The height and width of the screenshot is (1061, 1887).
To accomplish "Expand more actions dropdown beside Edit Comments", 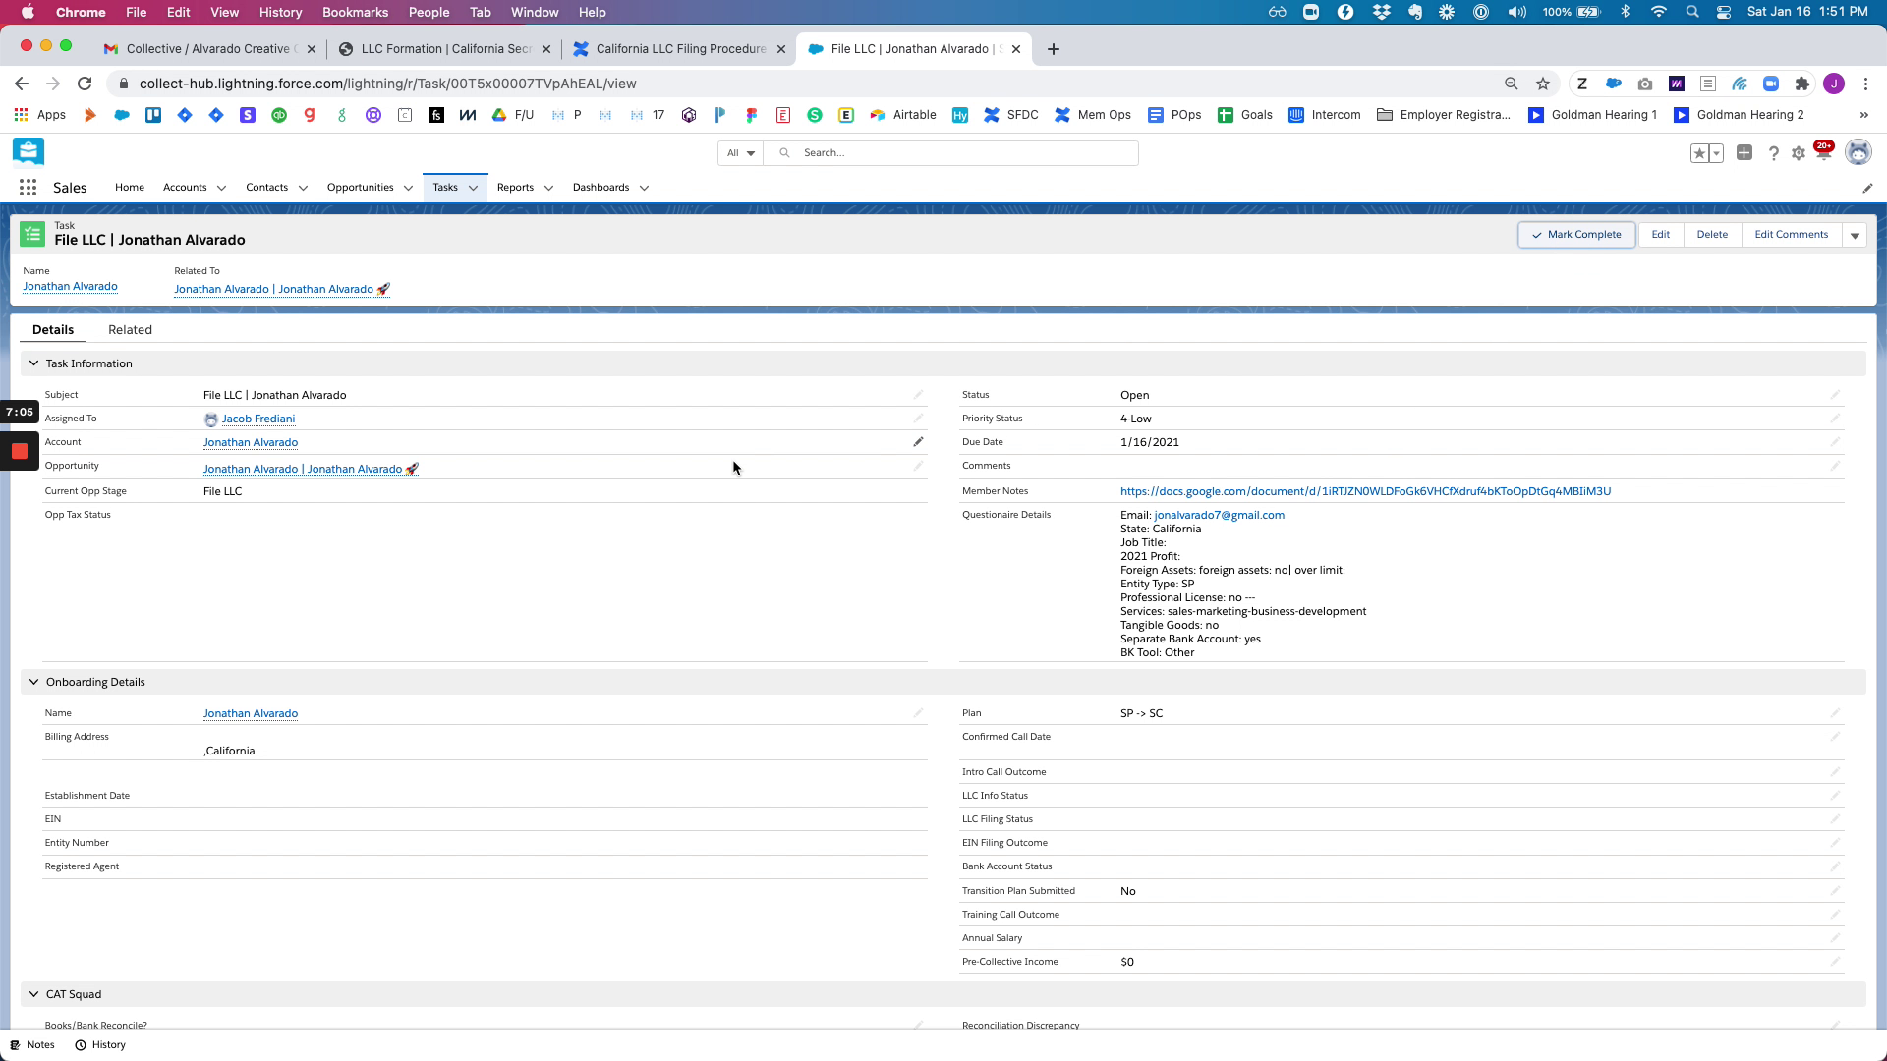I will (x=1855, y=235).
